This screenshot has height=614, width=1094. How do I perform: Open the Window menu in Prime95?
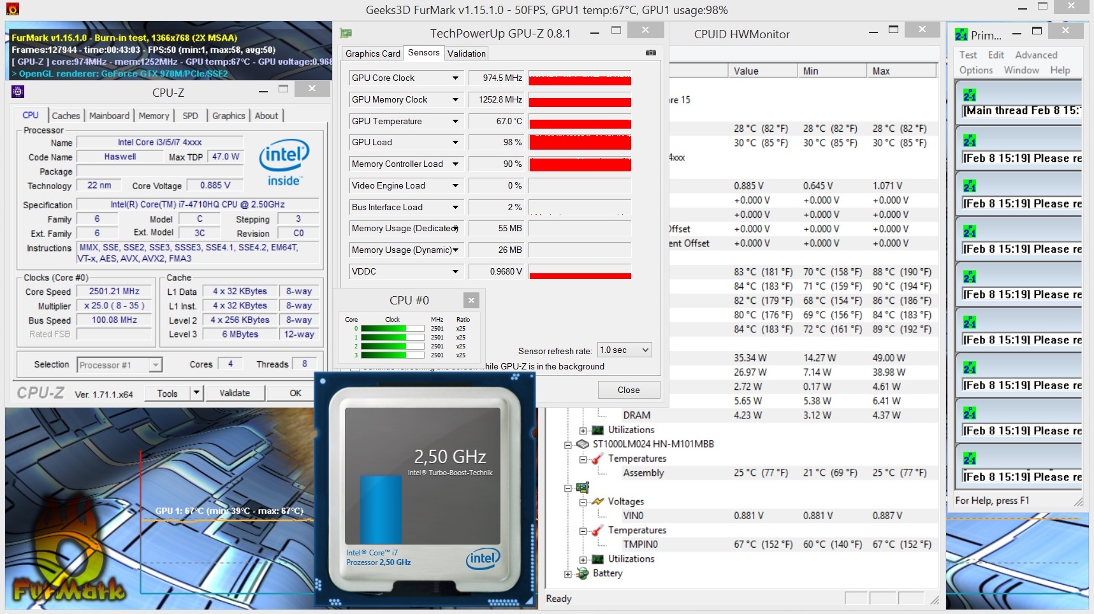pyautogui.click(x=1021, y=70)
